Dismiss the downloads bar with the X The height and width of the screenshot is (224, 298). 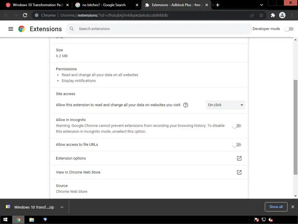click(x=293, y=207)
